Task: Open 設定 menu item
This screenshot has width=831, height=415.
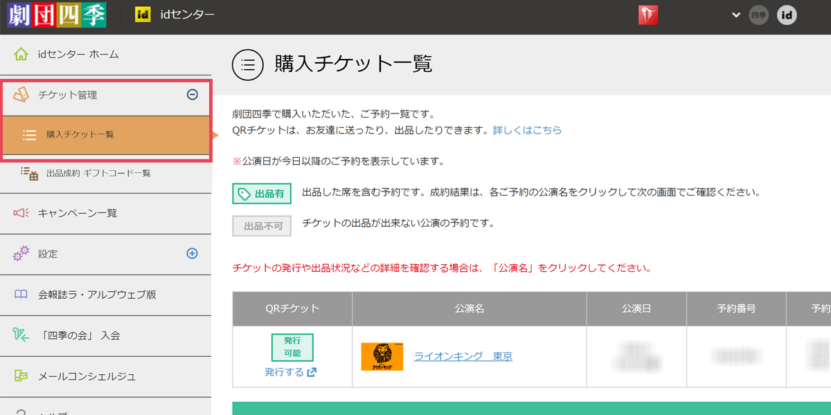Action: (48, 254)
